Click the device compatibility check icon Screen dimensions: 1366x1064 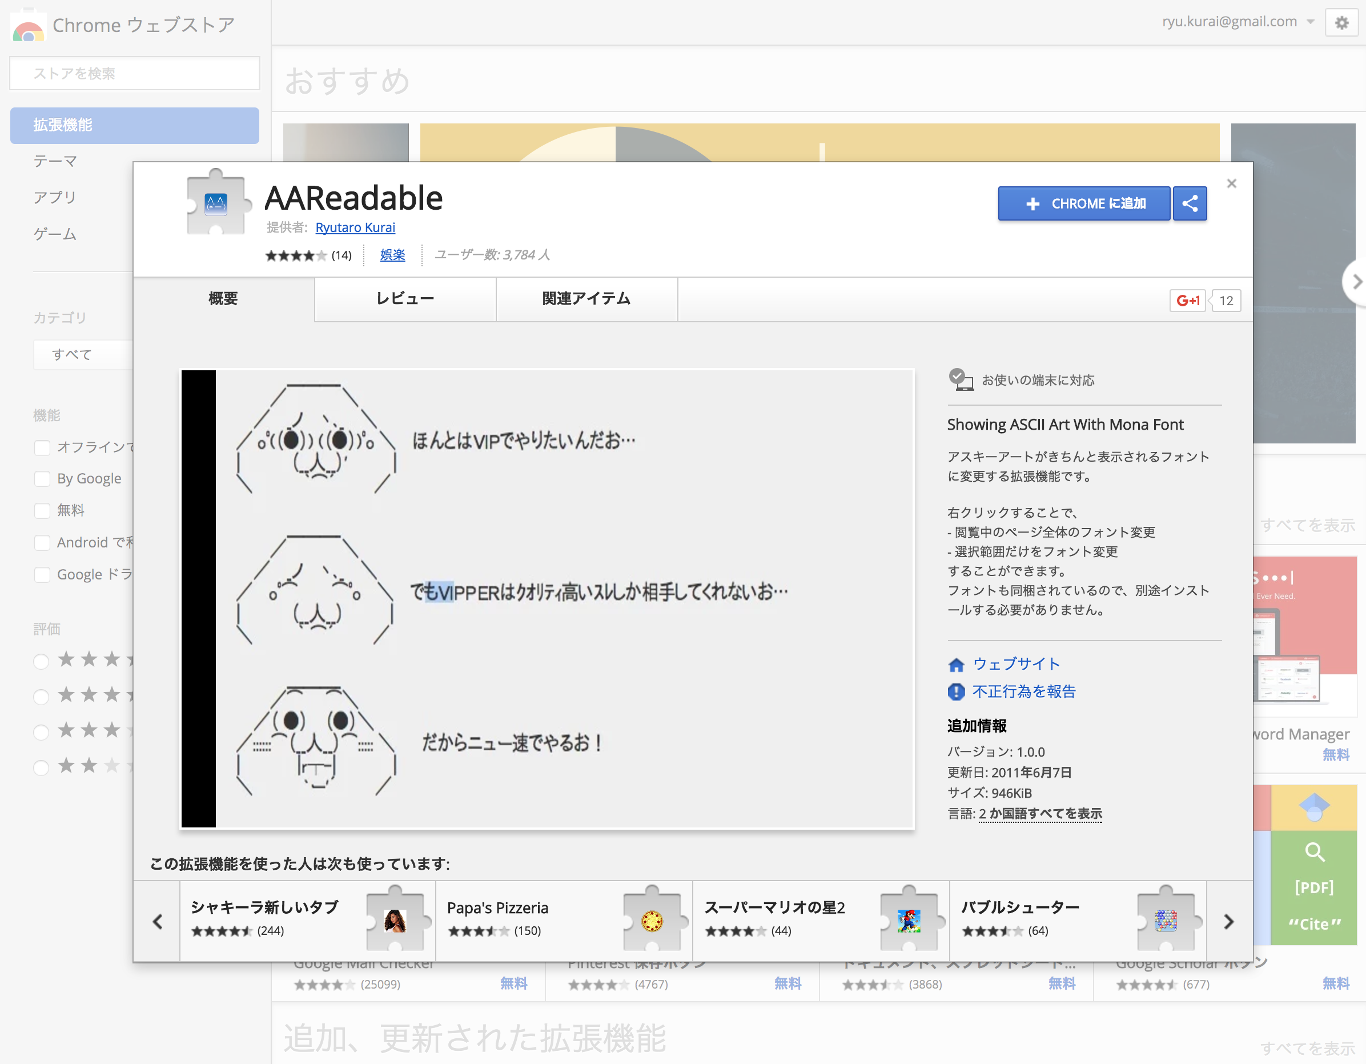[x=961, y=379]
